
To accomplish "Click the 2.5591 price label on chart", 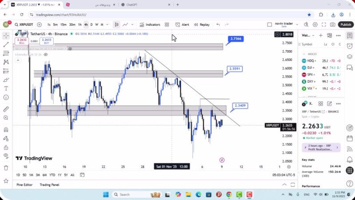I will pos(235,69).
